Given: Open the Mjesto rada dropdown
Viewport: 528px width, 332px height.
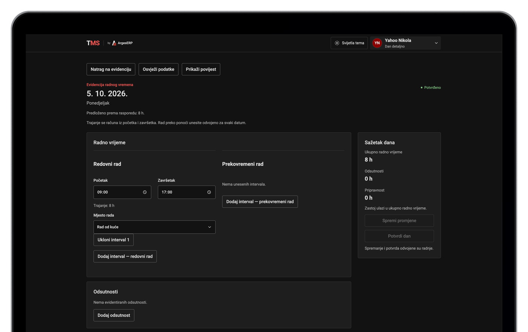Looking at the screenshot, I should click(x=155, y=227).
